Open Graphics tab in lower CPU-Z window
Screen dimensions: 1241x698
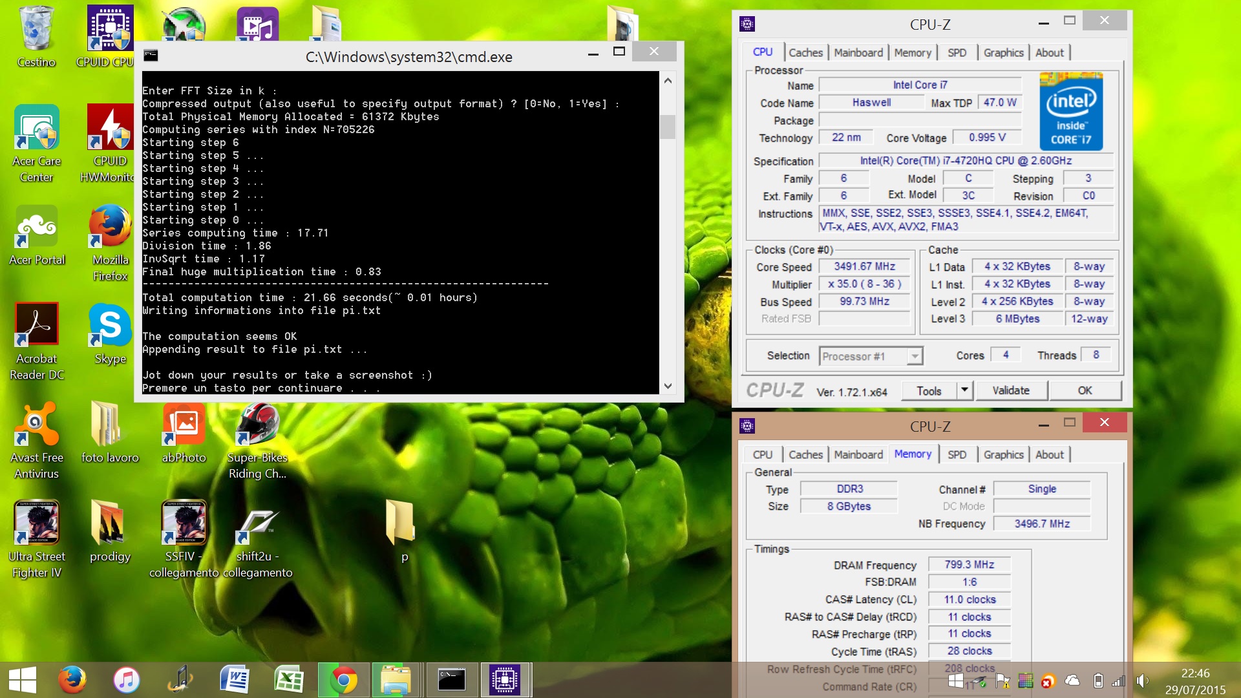click(1003, 455)
